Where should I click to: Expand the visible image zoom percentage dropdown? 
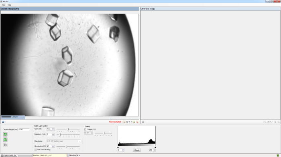(x=131, y=122)
